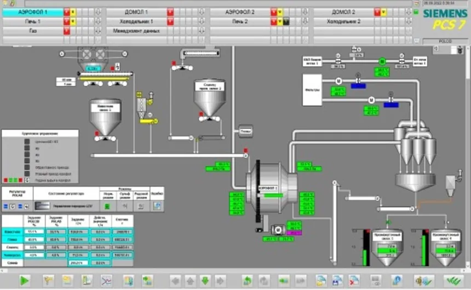
Task: Expand the arrow next to АЭРОФОЛ 1
Action: click(98, 12)
